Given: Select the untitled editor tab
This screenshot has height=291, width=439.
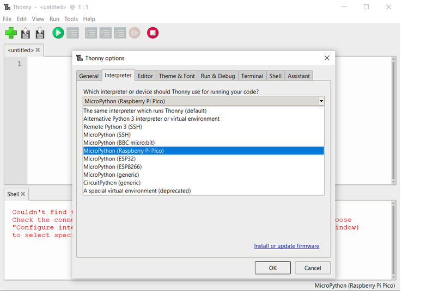Looking at the screenshot, I should [x=21, y=51].
